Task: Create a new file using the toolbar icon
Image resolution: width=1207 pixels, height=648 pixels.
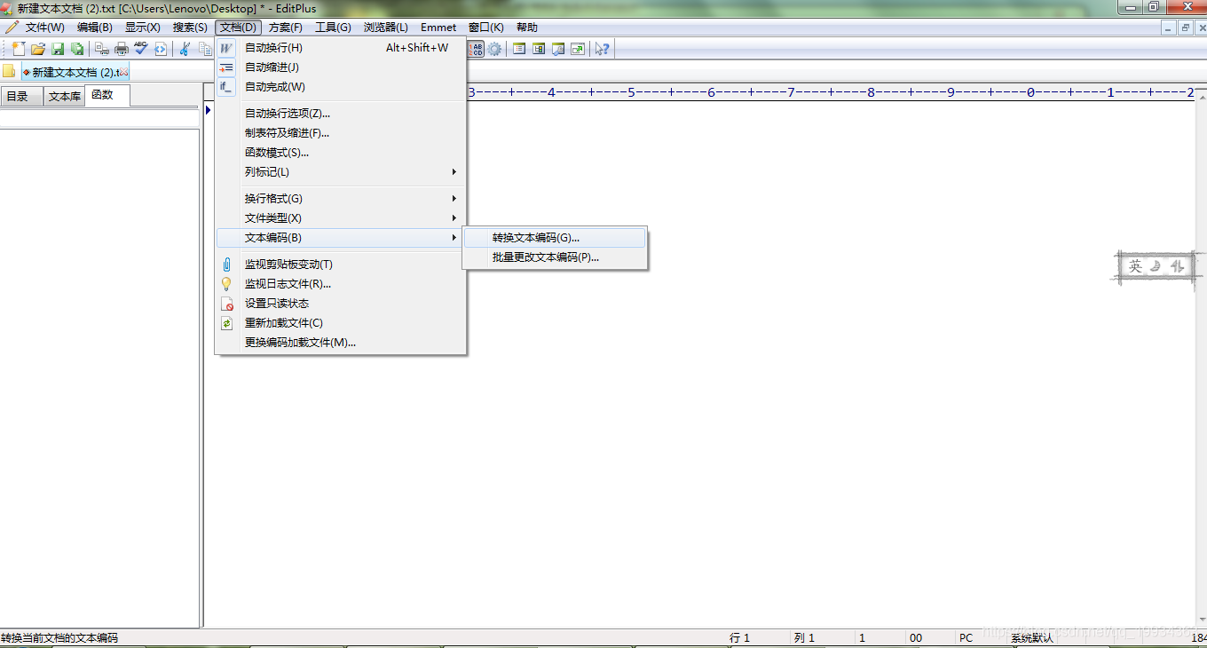Action: [x=20, y=49]
